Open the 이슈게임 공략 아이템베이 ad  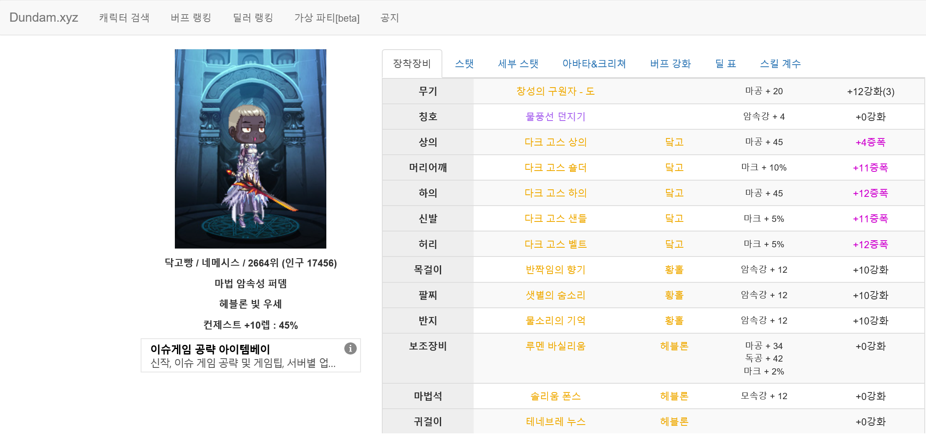pos(251,355)
